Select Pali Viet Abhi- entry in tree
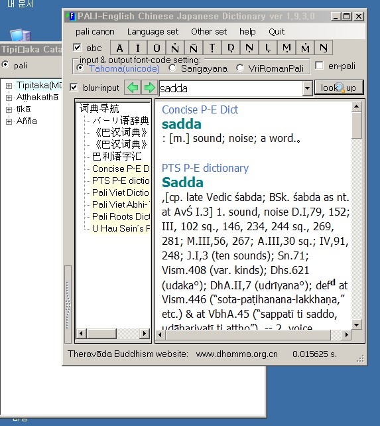 pos(121,204)
